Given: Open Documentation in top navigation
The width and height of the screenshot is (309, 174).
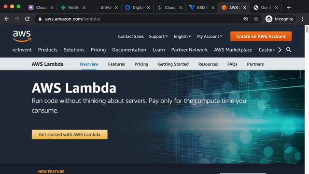Looking at the screenshot, I should (129, 50).
